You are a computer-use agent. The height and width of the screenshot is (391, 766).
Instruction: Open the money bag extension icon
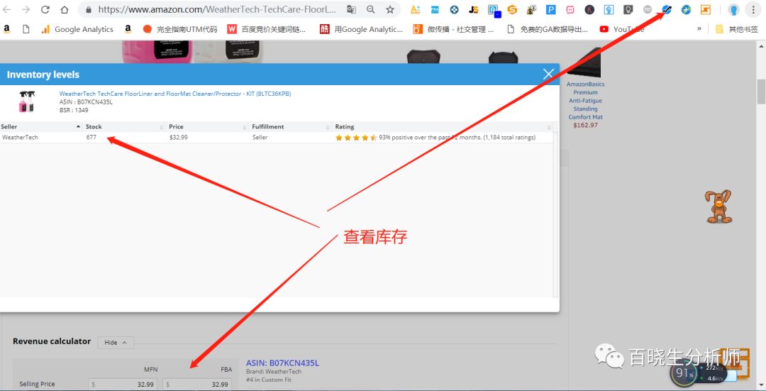tap(532, 9)
